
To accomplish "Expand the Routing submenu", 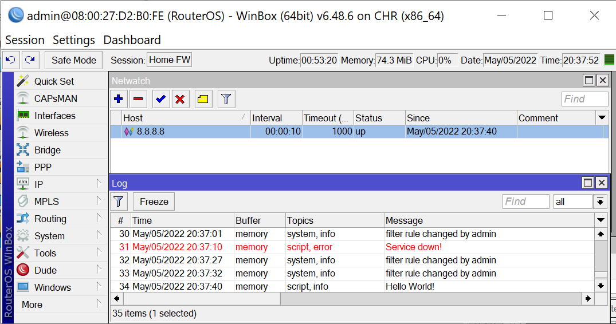I will 99,219.
